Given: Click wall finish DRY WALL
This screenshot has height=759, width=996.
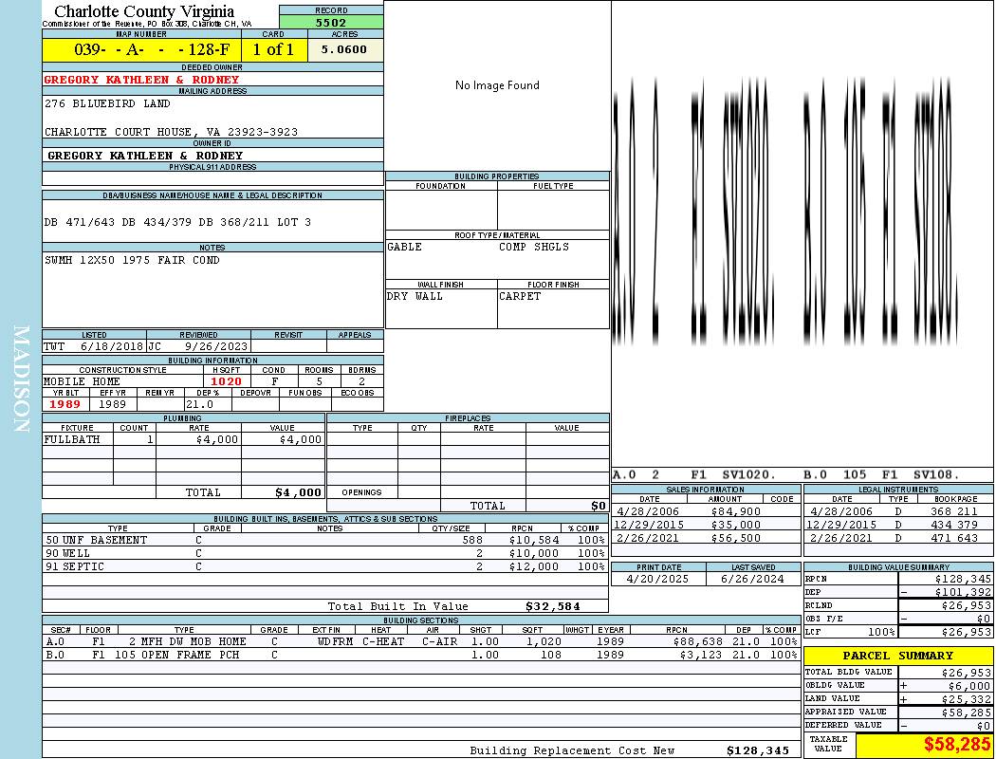Looking at the screenshot, I should pyautogui.click(x=415, y=297).
